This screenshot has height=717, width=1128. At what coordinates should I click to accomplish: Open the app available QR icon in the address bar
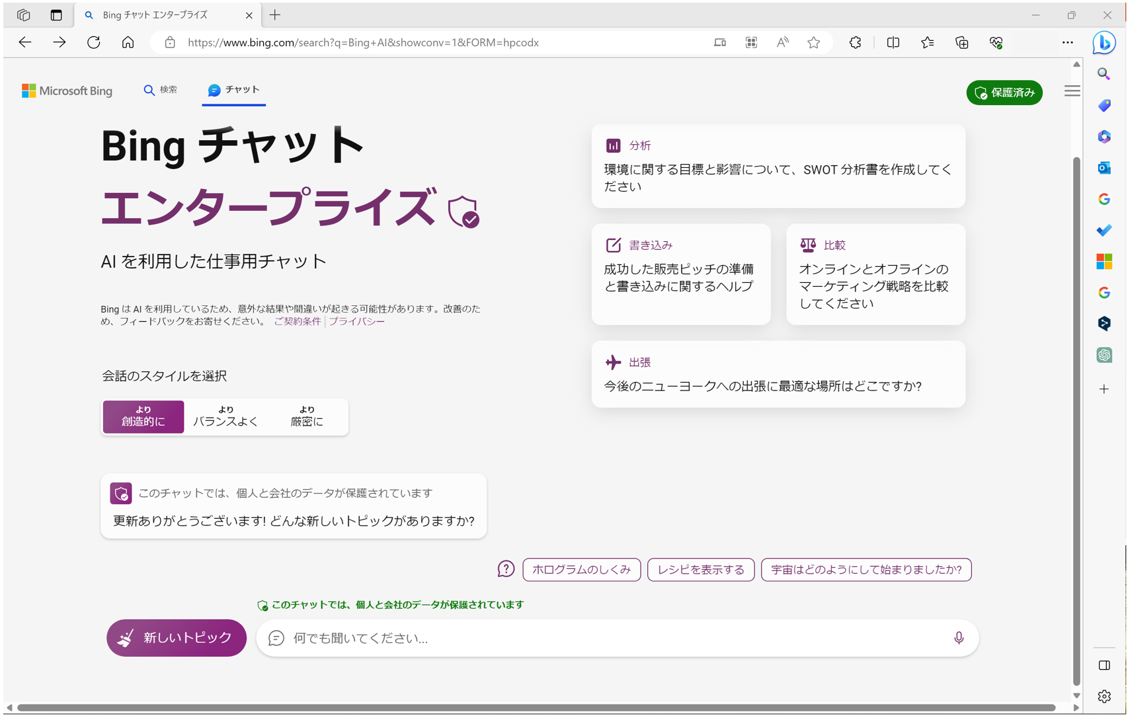pyautogui.click(x=751, y=42)
